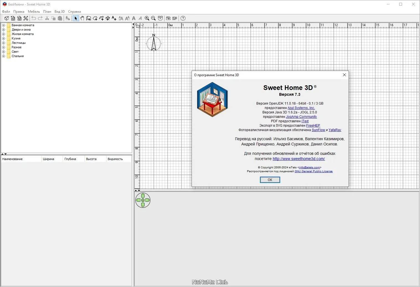Open the Правка menu
Image resolution: width=420 pixels, height=287 pixels.
pos(19,12)
